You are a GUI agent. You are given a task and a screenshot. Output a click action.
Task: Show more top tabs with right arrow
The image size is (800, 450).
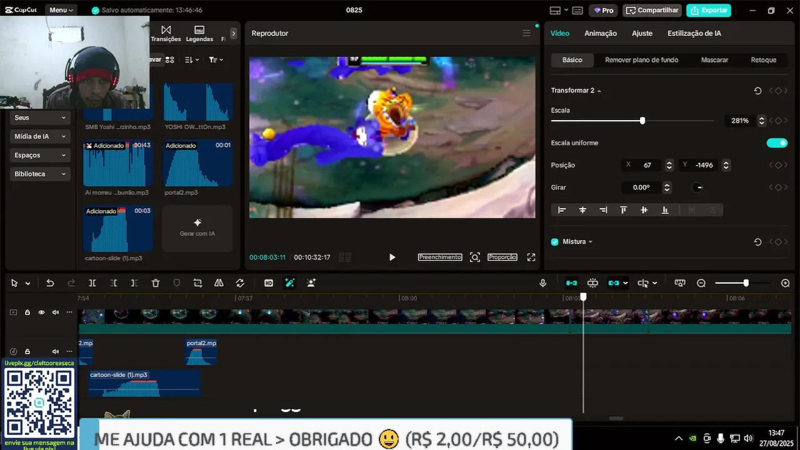(x=234, y=34)
